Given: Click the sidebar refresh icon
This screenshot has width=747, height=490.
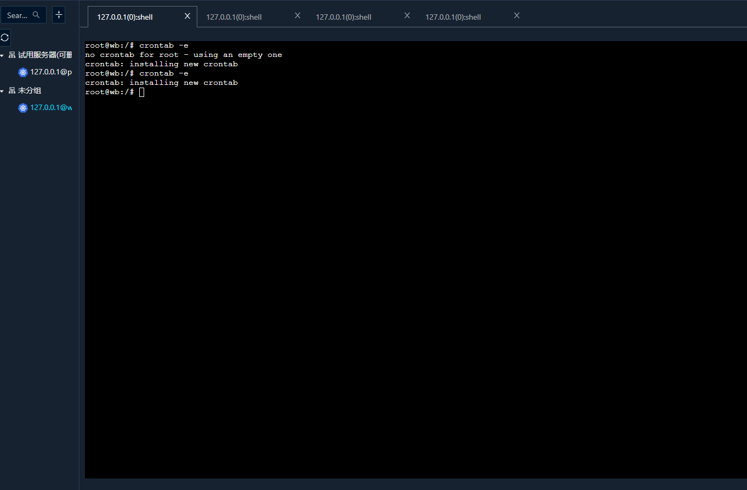Looking at the screenshot, I should point(5,37).
